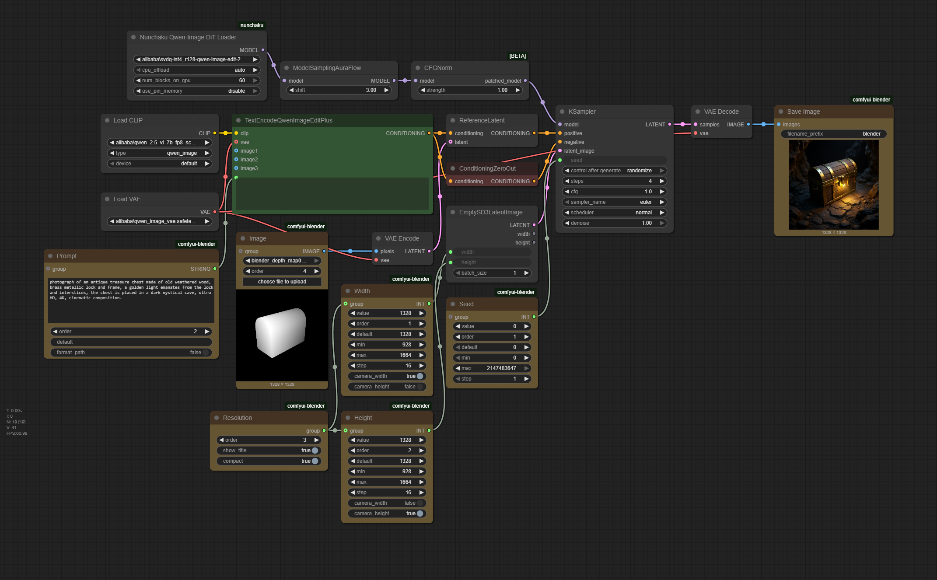937x580 pixels.
Task: Click the CLIP output socket on Load CLIP
Action: pos(215,133)
